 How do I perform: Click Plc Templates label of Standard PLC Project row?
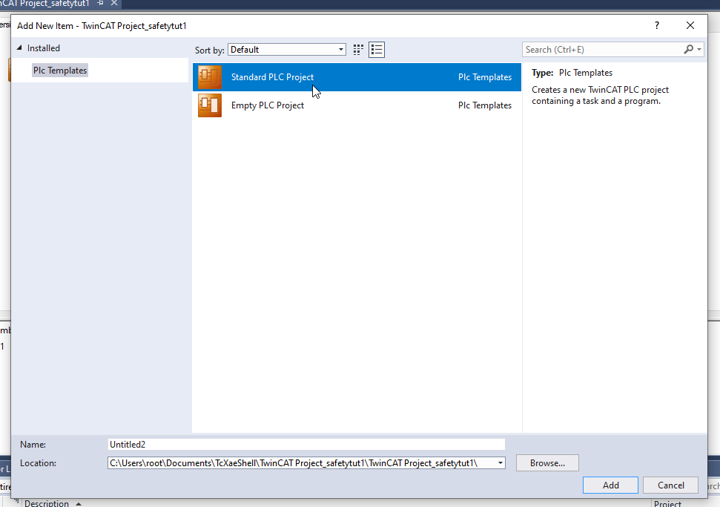coord(485,77)
